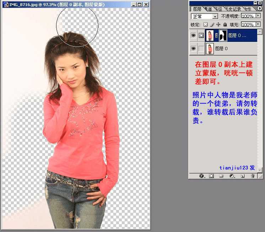The height and width of the screenshot is (232, 265).
Task: Click the Create new layer icon
Action: pos(242,176)
